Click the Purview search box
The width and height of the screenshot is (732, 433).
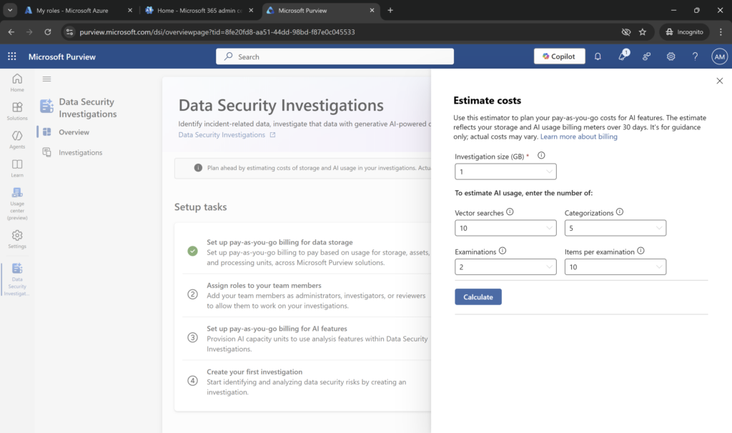click(x=335, y=56)
